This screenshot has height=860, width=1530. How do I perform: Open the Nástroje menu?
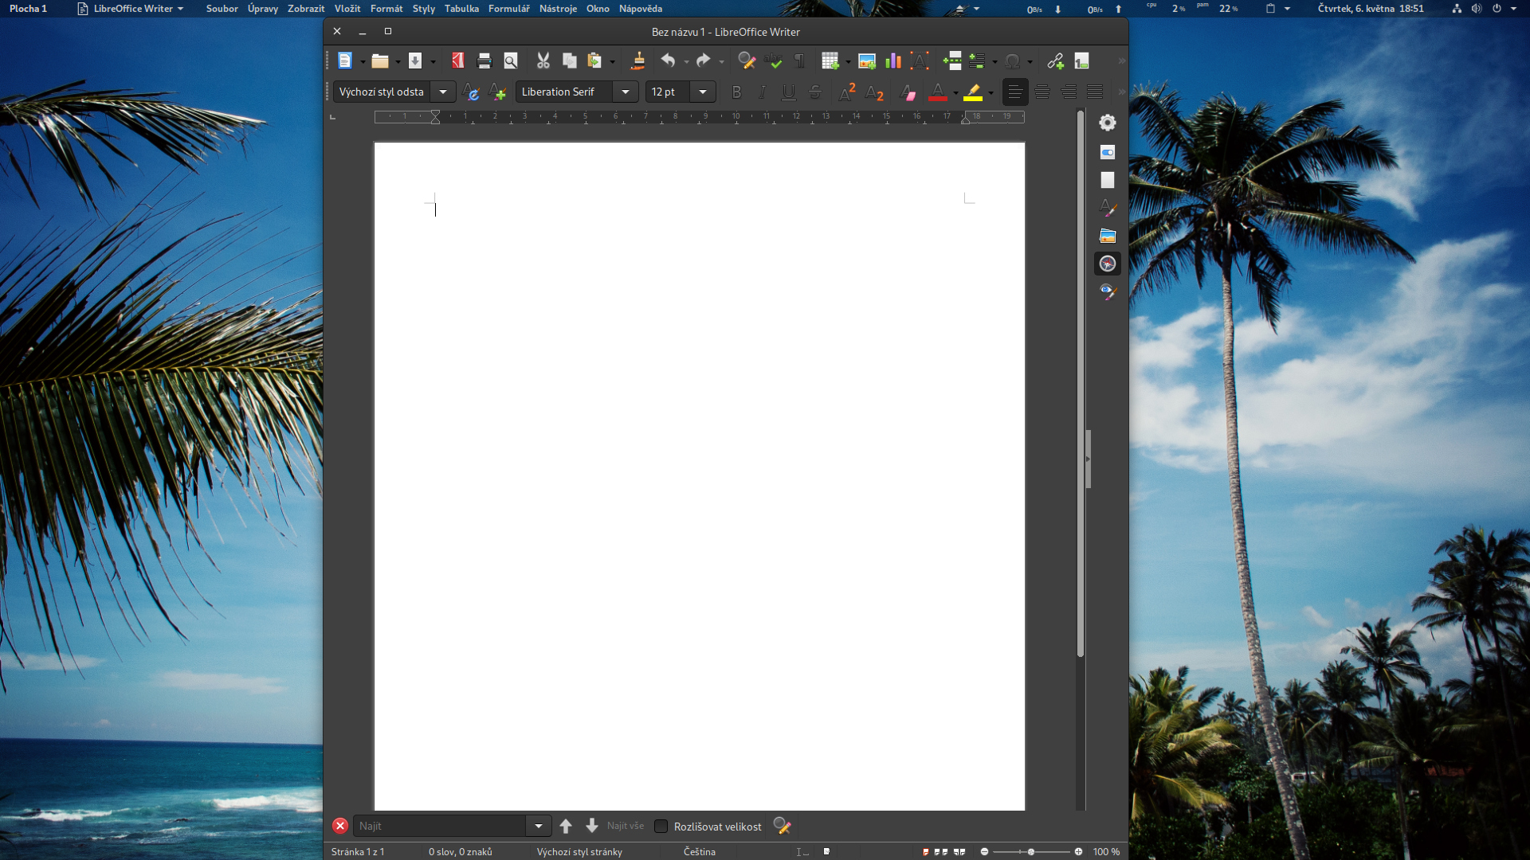point(558,9)
